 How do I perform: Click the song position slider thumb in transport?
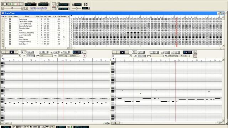pos(12,8)
